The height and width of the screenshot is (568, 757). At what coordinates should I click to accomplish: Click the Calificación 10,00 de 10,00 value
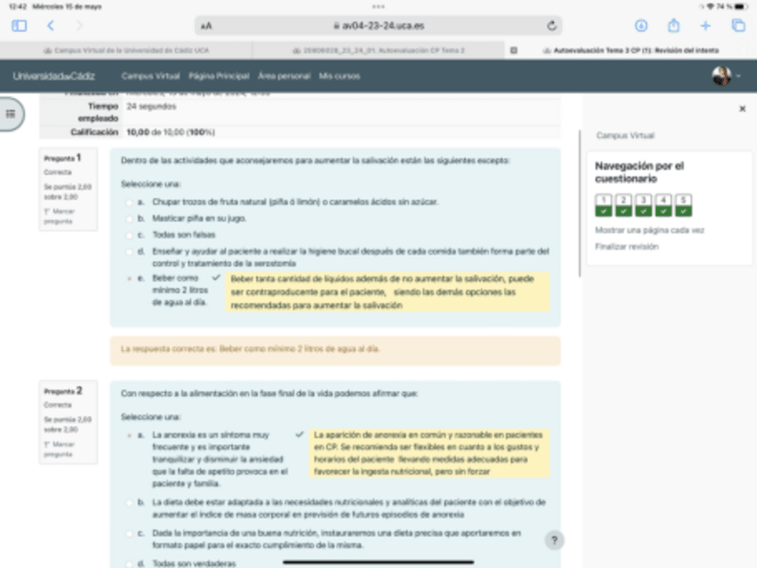coord(171,132)
